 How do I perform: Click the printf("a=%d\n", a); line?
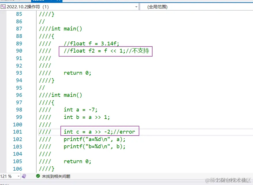94,139
